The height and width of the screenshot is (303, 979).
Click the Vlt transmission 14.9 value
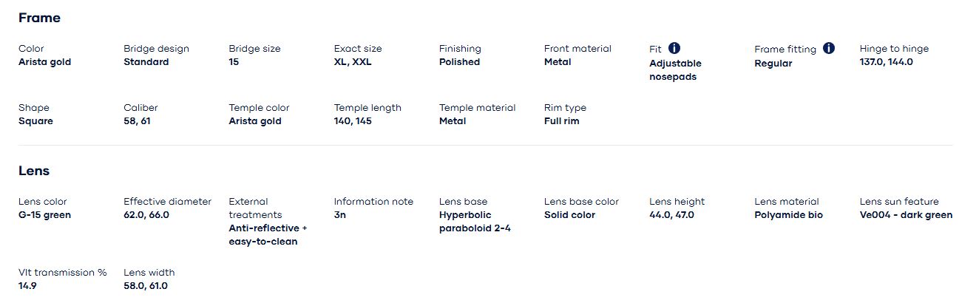click(27, 286)
